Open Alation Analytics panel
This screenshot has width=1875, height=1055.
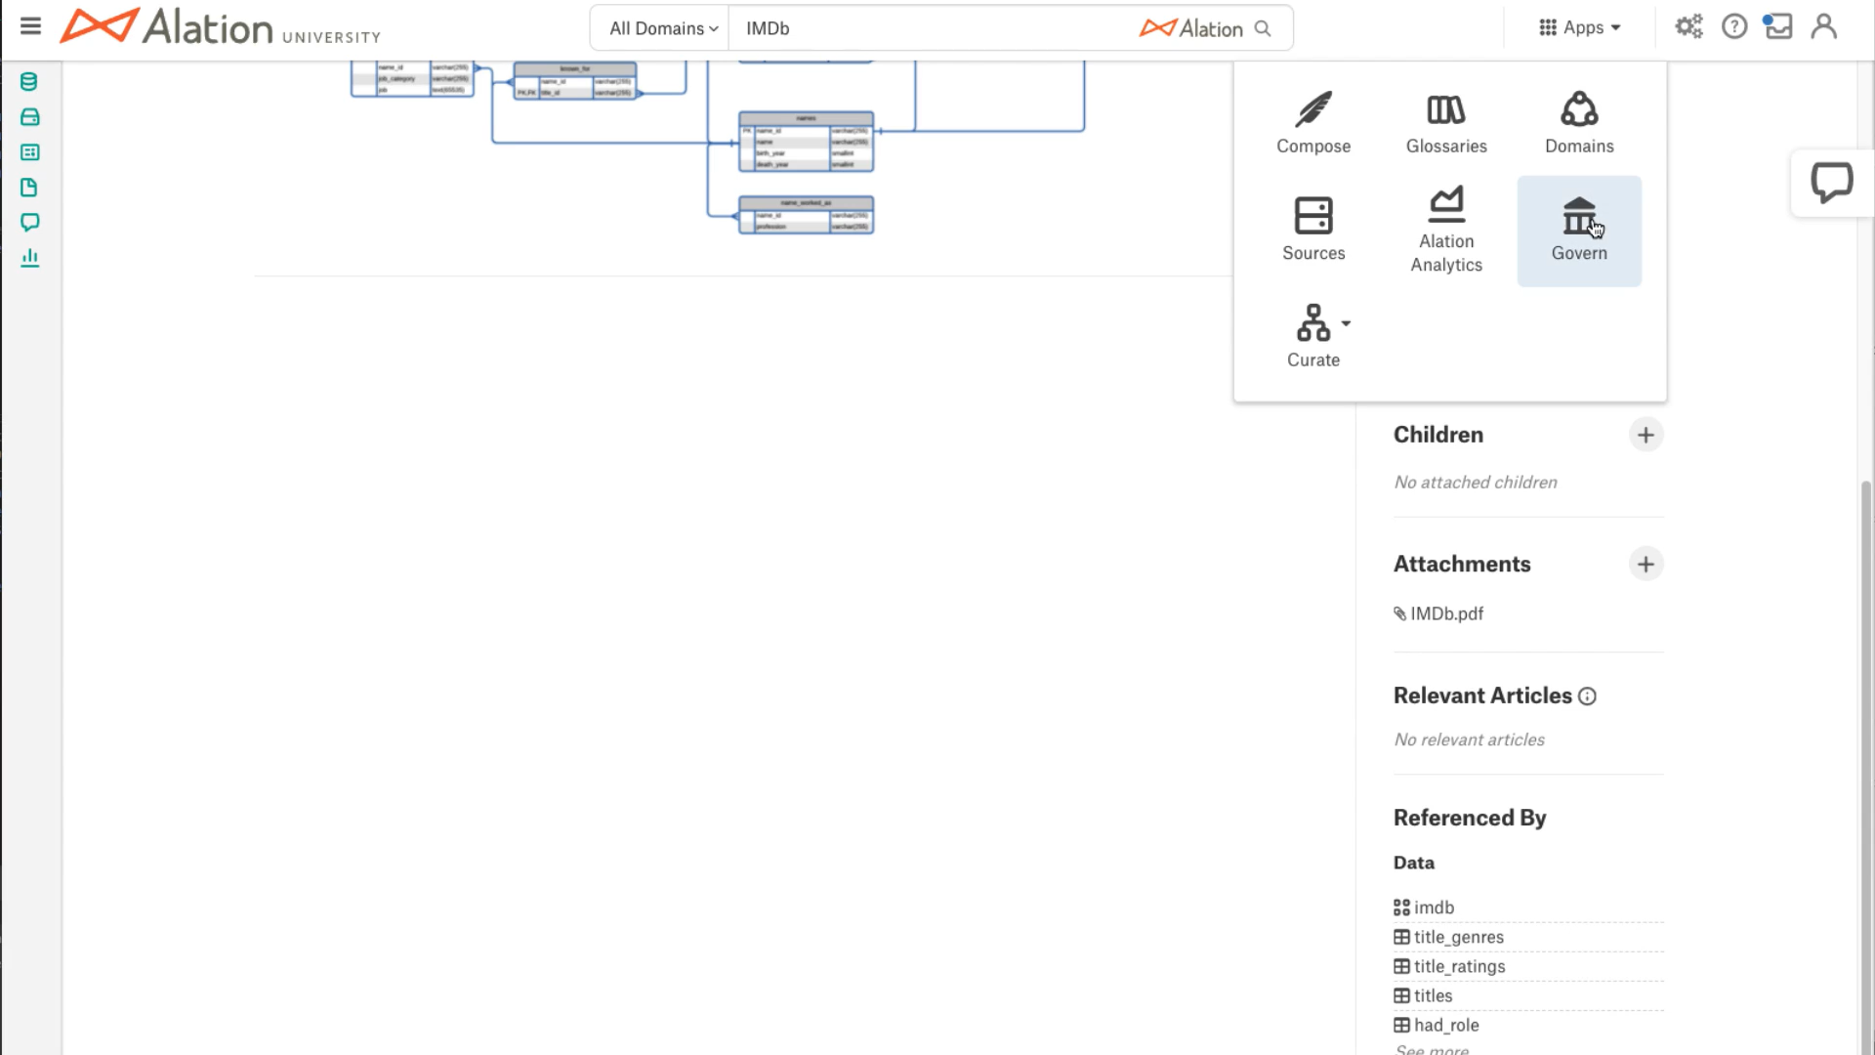[x=1446, y=231]
